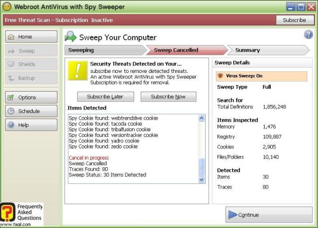Select the disabled Backup sidebar item
The image size is (318, 228).
point(31,78)
